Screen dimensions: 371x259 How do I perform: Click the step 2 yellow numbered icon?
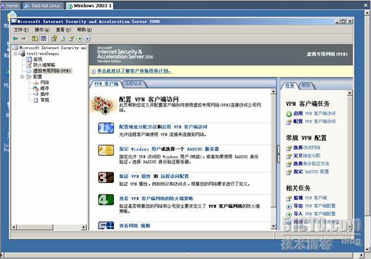(106, 150)
